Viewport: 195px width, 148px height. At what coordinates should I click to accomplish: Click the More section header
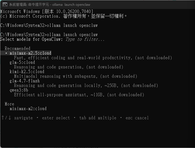9,104
